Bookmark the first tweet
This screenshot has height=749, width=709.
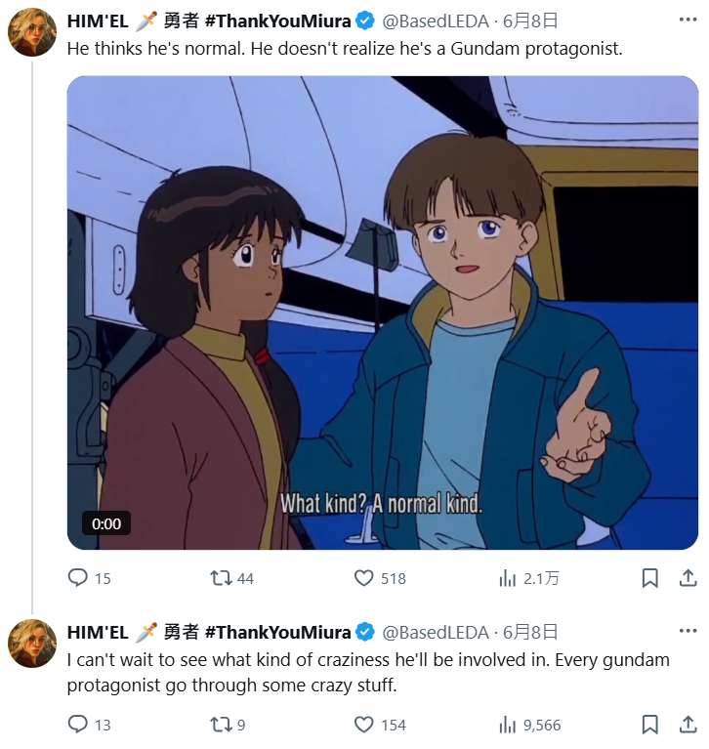(649, 578)
